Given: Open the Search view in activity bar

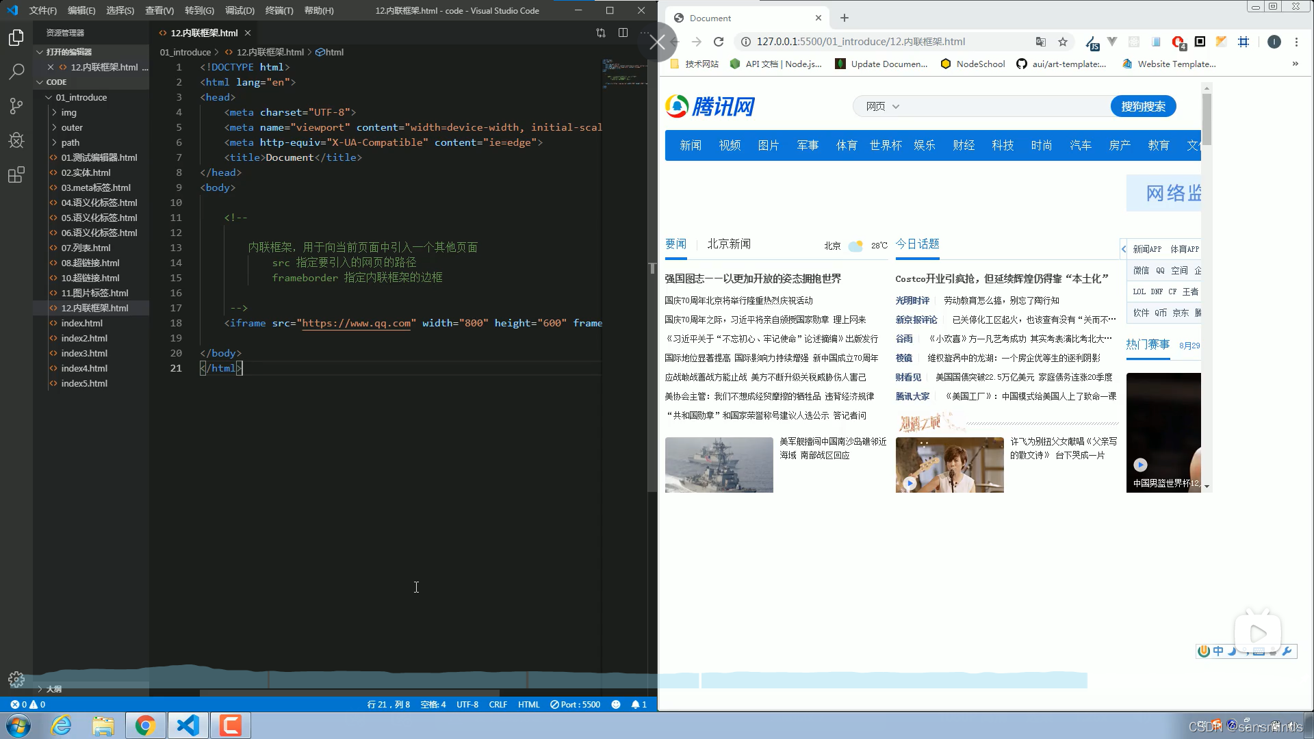Looking at the screenshot, I should [x=16, y=72].
